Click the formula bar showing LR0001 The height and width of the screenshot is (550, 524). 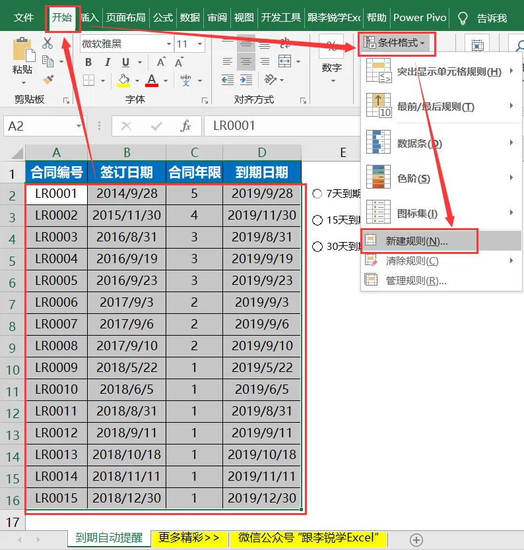pyautogui.click(x=282, y=126)
